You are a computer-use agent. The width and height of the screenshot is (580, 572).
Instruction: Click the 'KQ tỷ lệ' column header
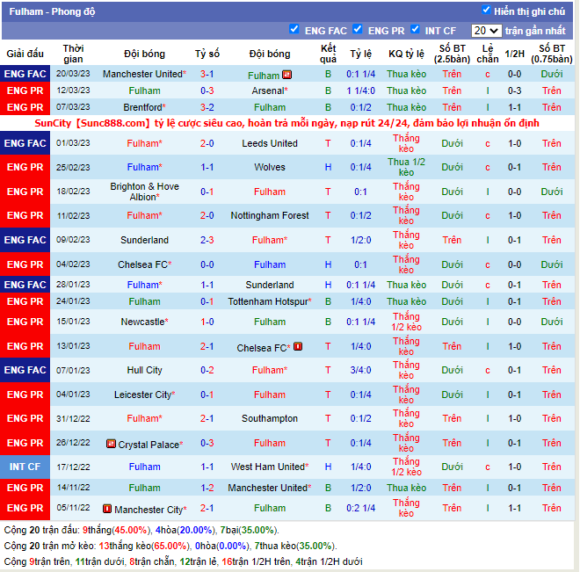click(x=406, y=54)
